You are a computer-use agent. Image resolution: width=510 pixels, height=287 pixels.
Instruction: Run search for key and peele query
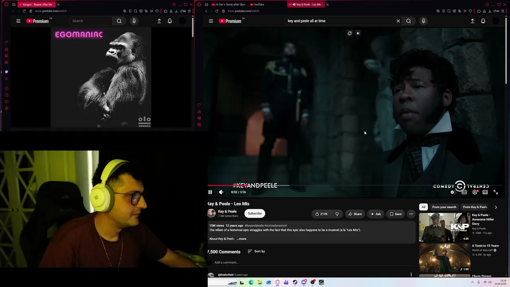[x=408, y=21]
